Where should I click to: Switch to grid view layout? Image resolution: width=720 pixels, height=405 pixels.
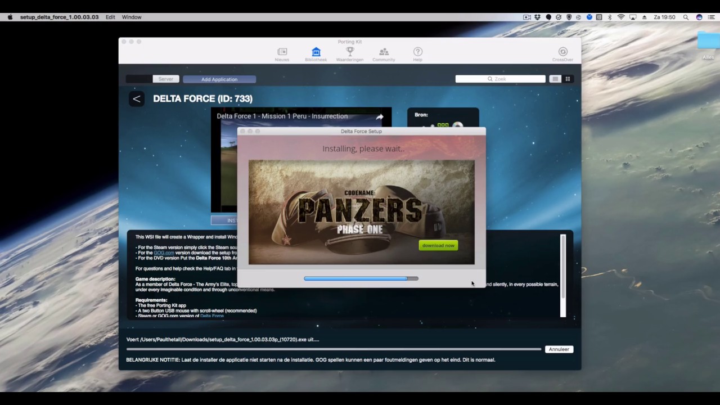tap(568, 79)
